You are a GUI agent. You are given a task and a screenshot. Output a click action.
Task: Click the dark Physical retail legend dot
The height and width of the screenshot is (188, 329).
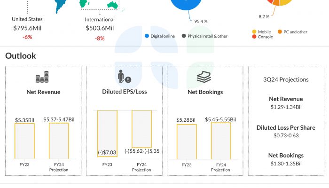click(x=184, y=36)
